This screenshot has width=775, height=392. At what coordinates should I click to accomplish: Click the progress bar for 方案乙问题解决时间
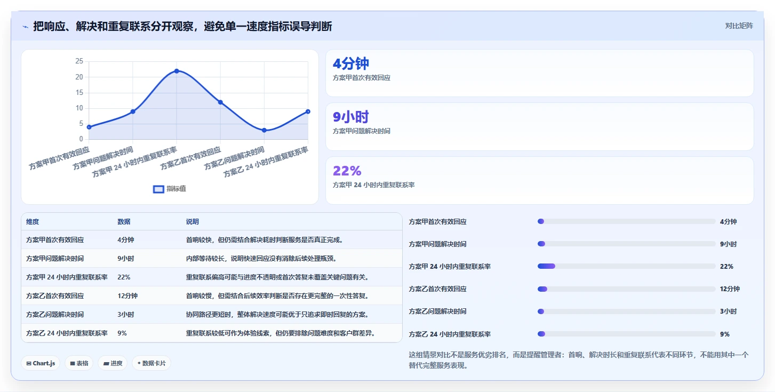626,311
